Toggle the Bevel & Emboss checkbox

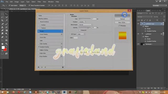click(39, 22)
